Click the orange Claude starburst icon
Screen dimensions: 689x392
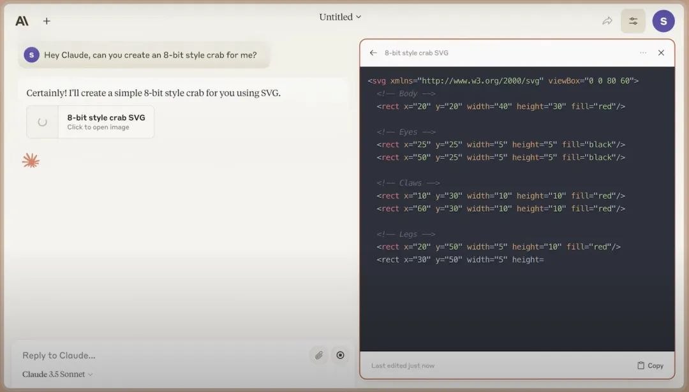[x=31, y=161]
